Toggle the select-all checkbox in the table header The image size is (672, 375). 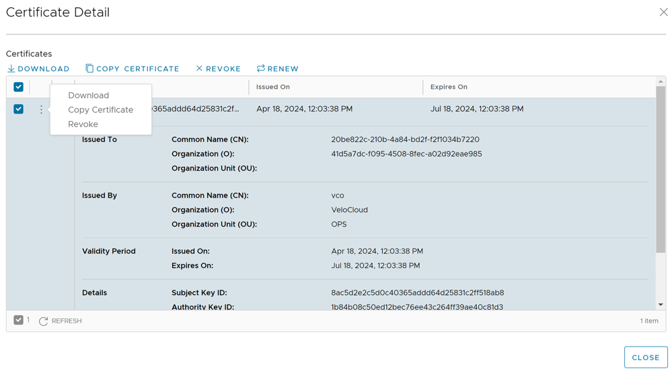19,87
